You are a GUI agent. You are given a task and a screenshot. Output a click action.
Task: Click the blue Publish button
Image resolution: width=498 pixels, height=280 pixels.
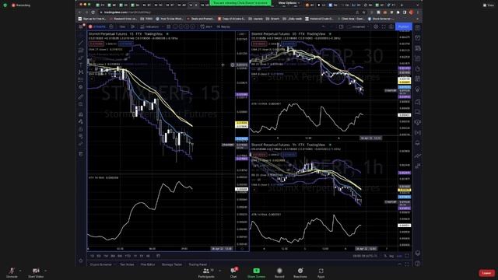click(404, 26)
